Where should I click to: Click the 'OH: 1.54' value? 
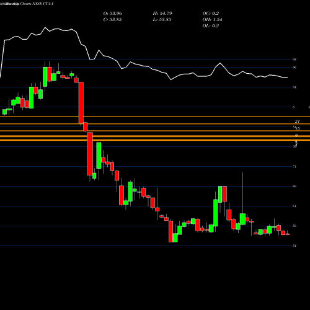coord(212,20)
